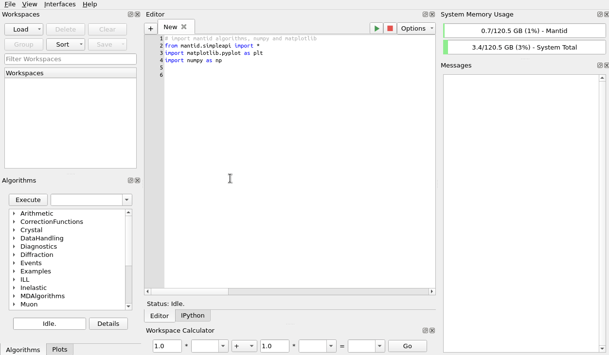This screenshot has width=609, height=355.
Task: Click the Filter Workspaces input field
Action: click(x=71, y=59)
